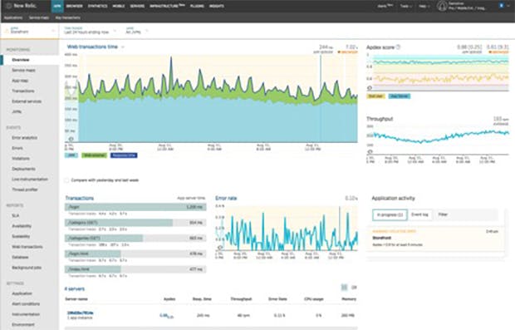Click the user account avatar icon
Viewport: 515px width, 330px height.
pos(442,6)
